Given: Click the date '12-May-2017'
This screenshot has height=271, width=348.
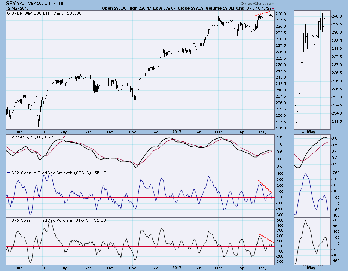Looking at the screenshot, I should point(17,9).
